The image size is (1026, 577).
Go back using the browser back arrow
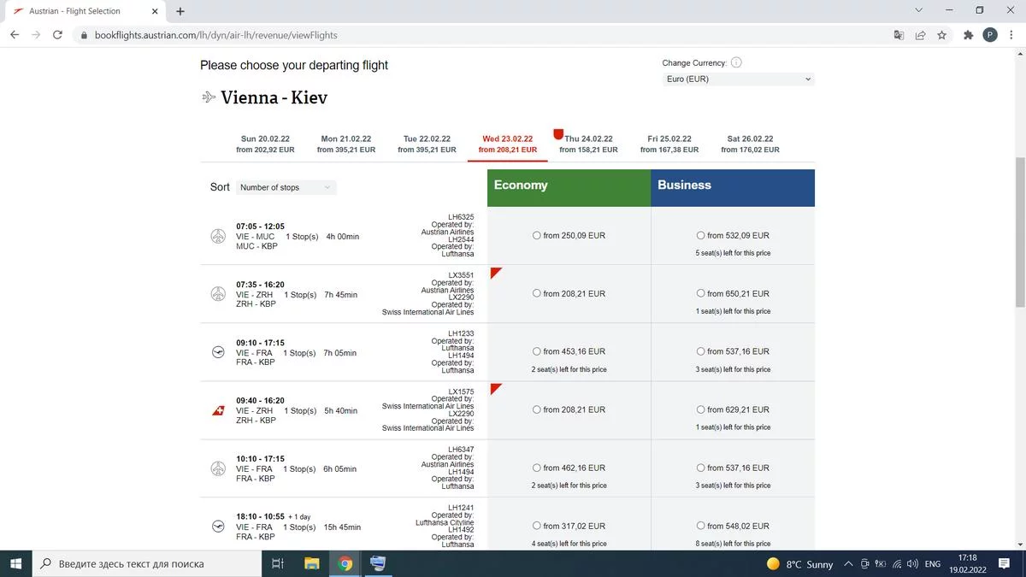(15, 35)
